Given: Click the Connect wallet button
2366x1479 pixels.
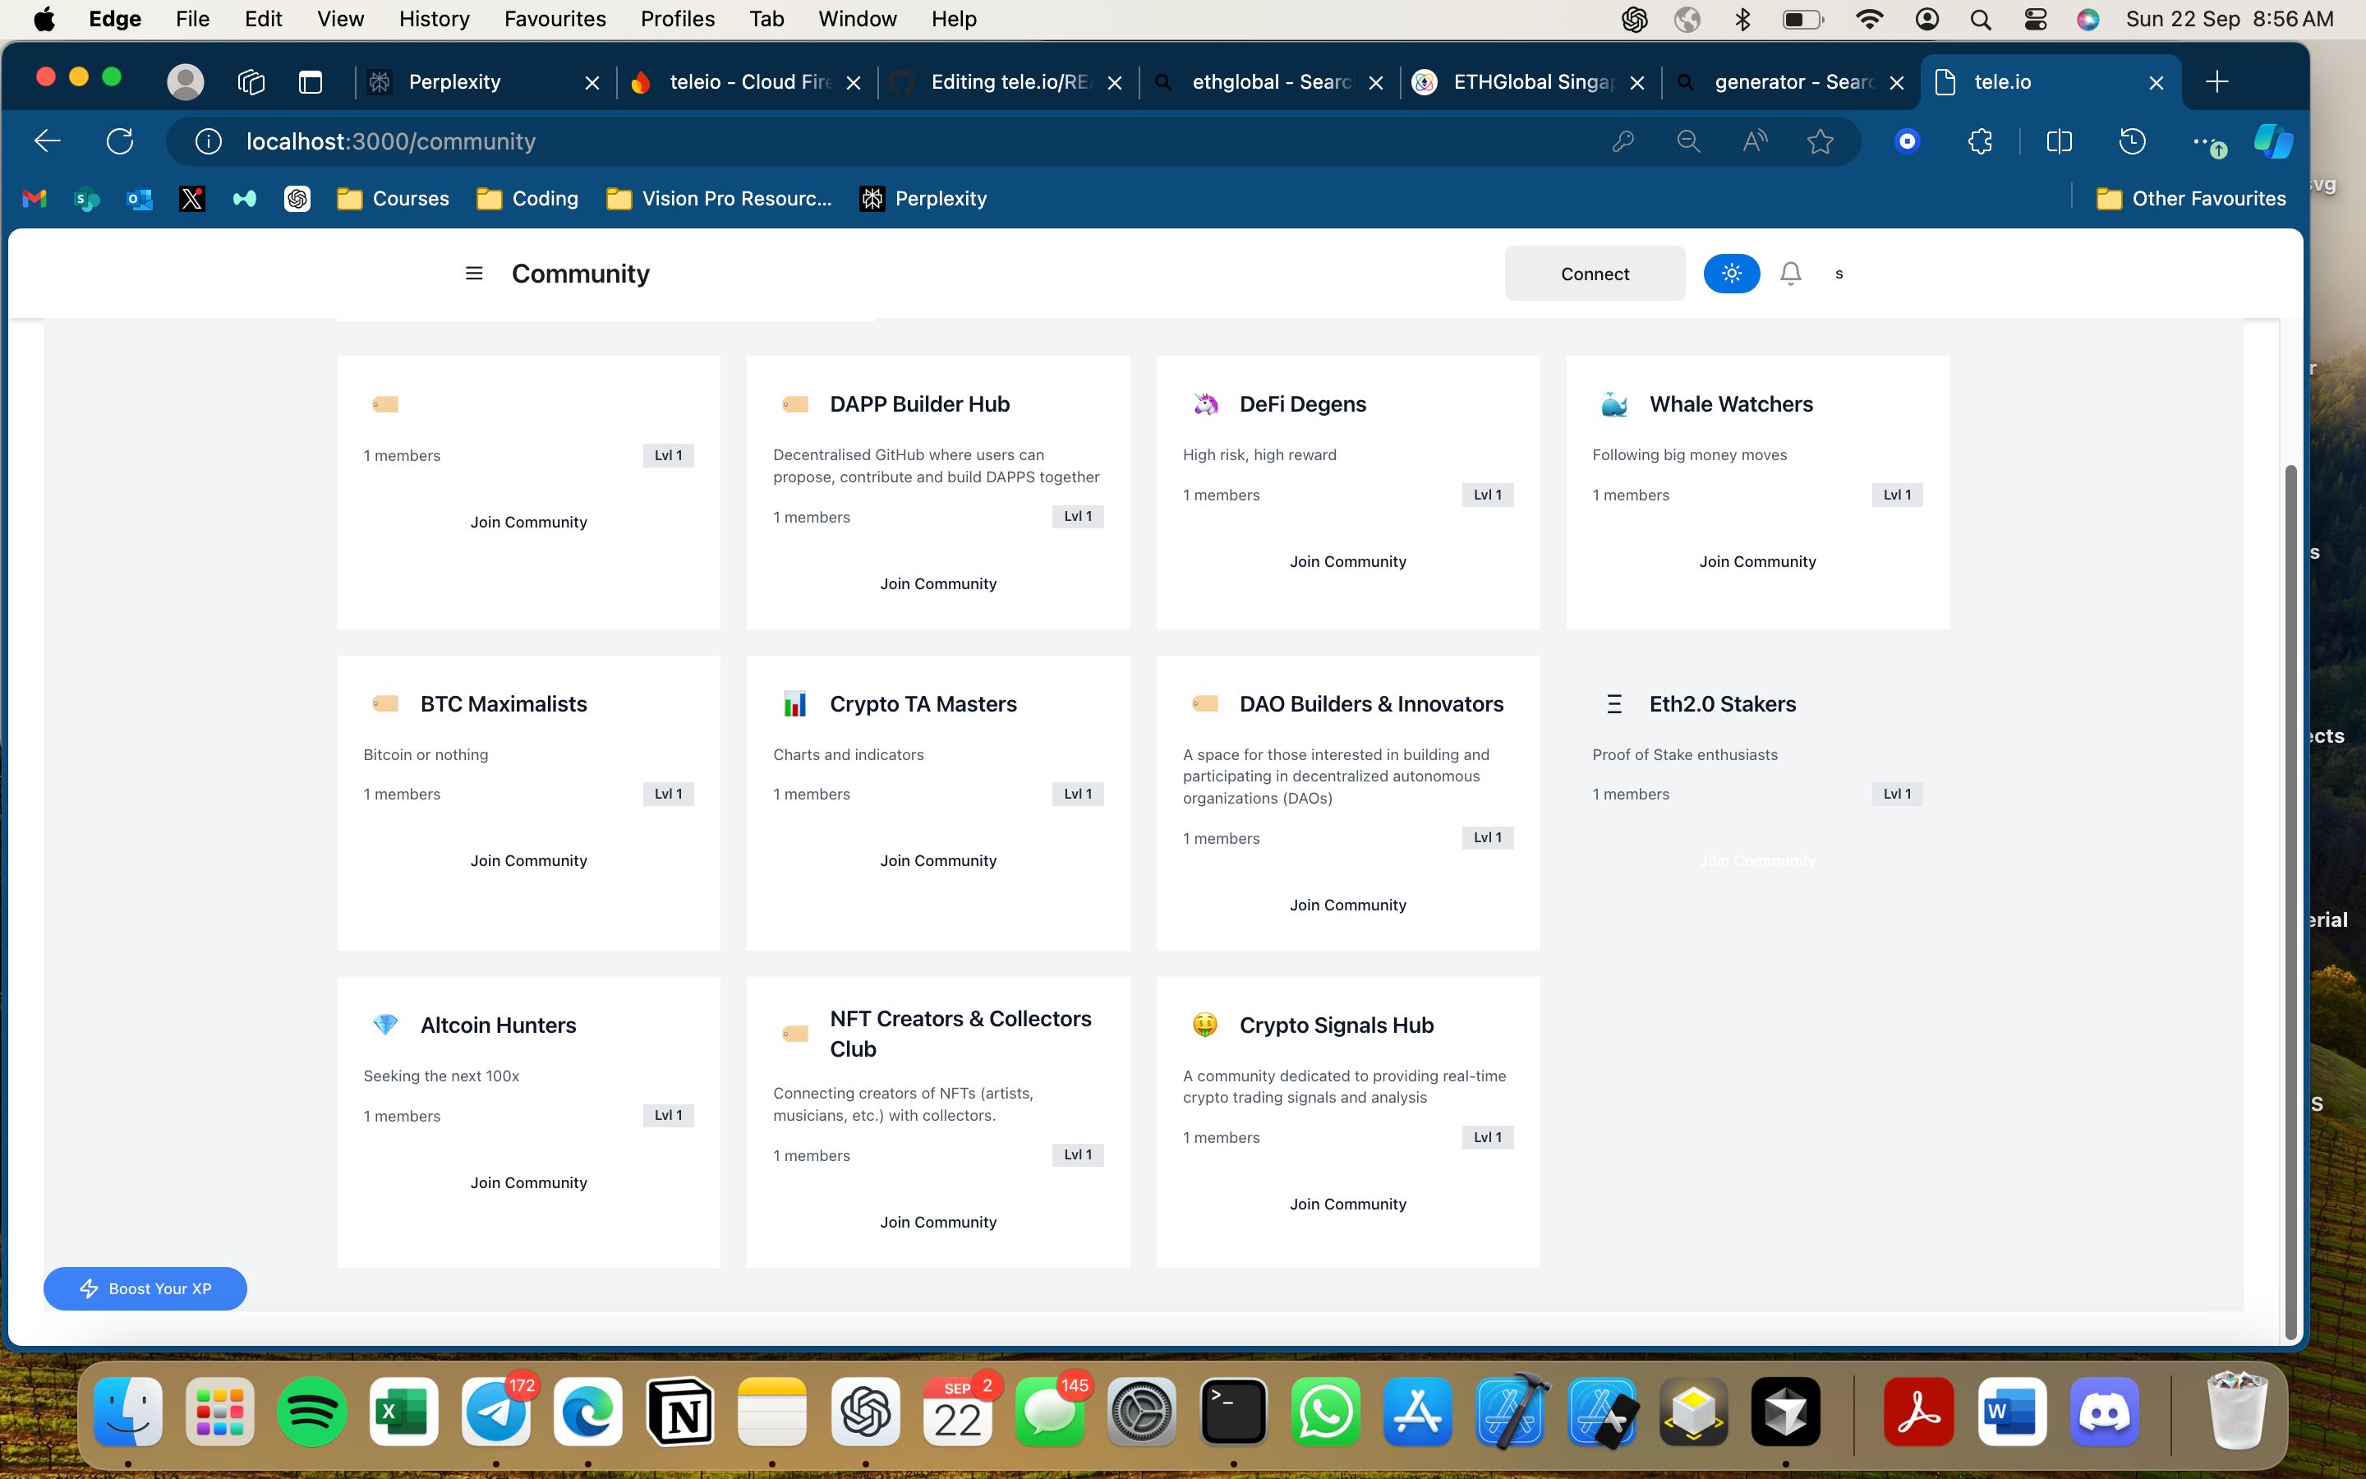Looking at the screenshot, I should pyautogui.click(x=1595, y=273).
